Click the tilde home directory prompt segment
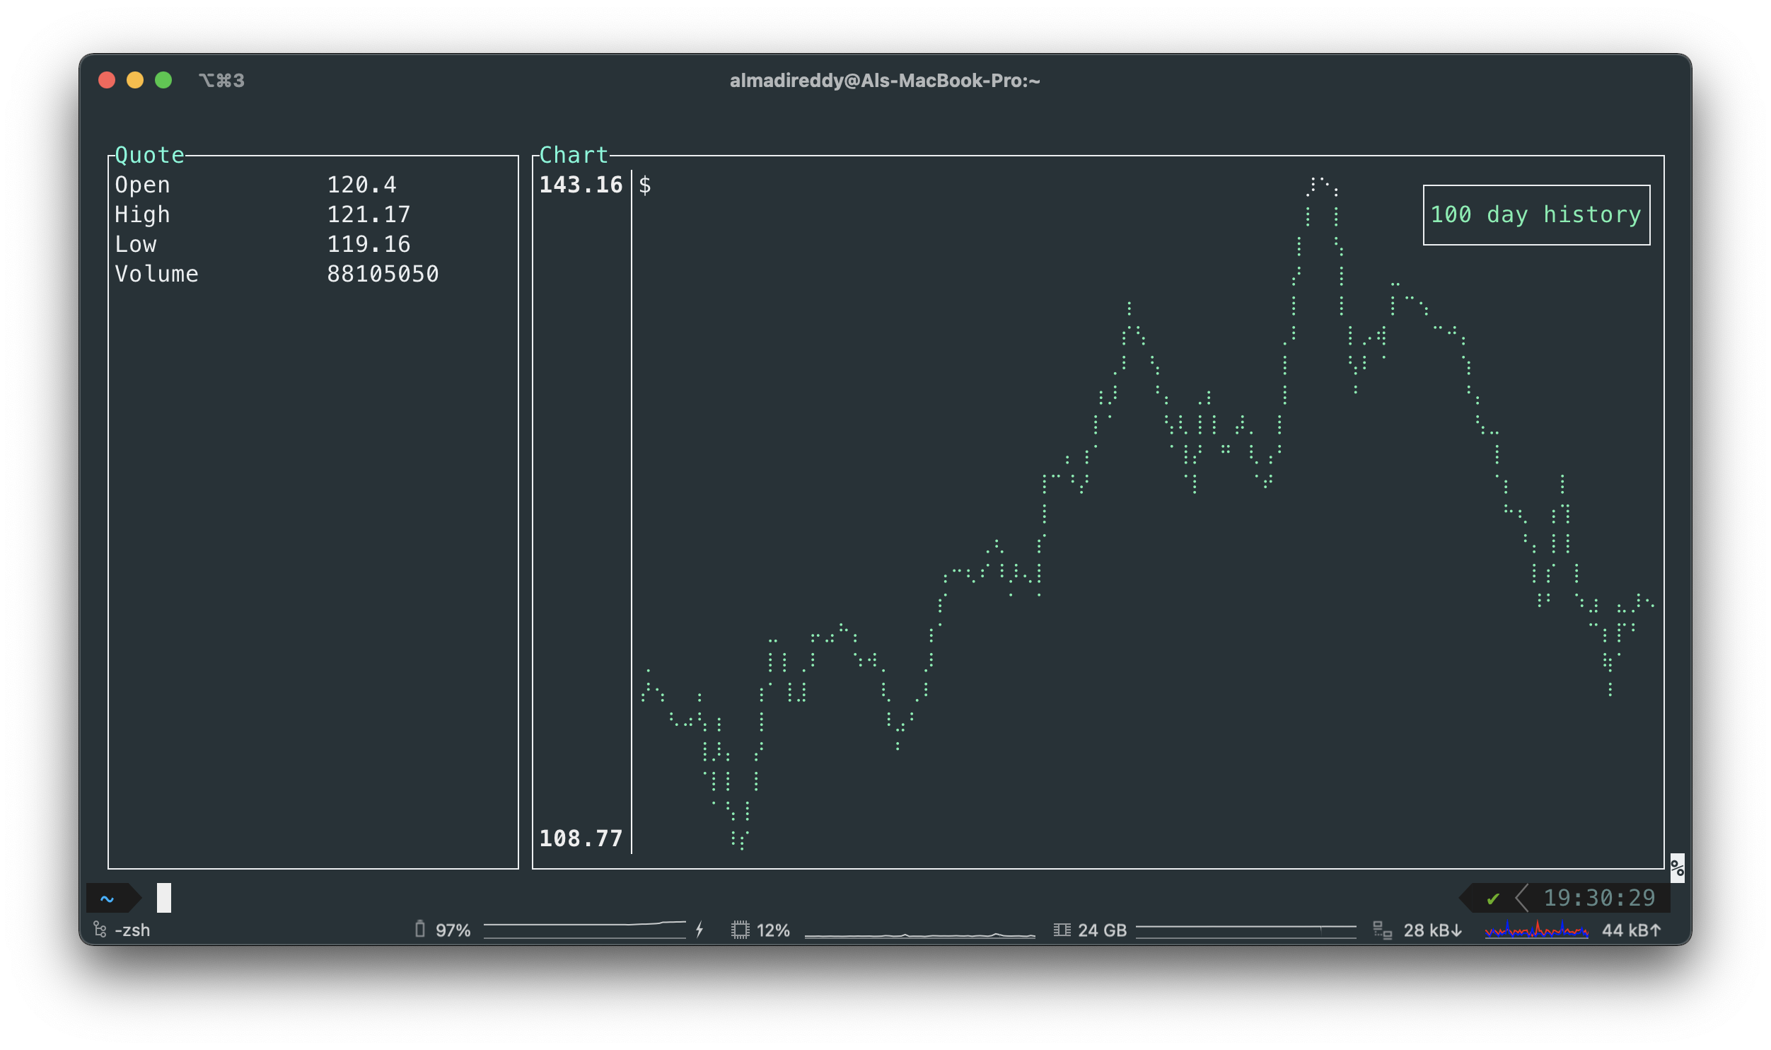Screen dimensions: 1771x1050 click(108, 899)
